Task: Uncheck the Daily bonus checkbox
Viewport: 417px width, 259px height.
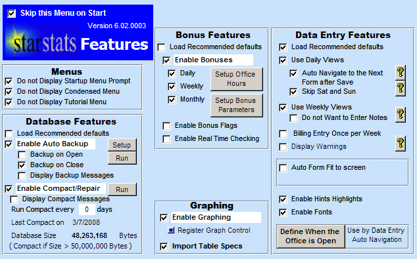Action: coord(172,73)
